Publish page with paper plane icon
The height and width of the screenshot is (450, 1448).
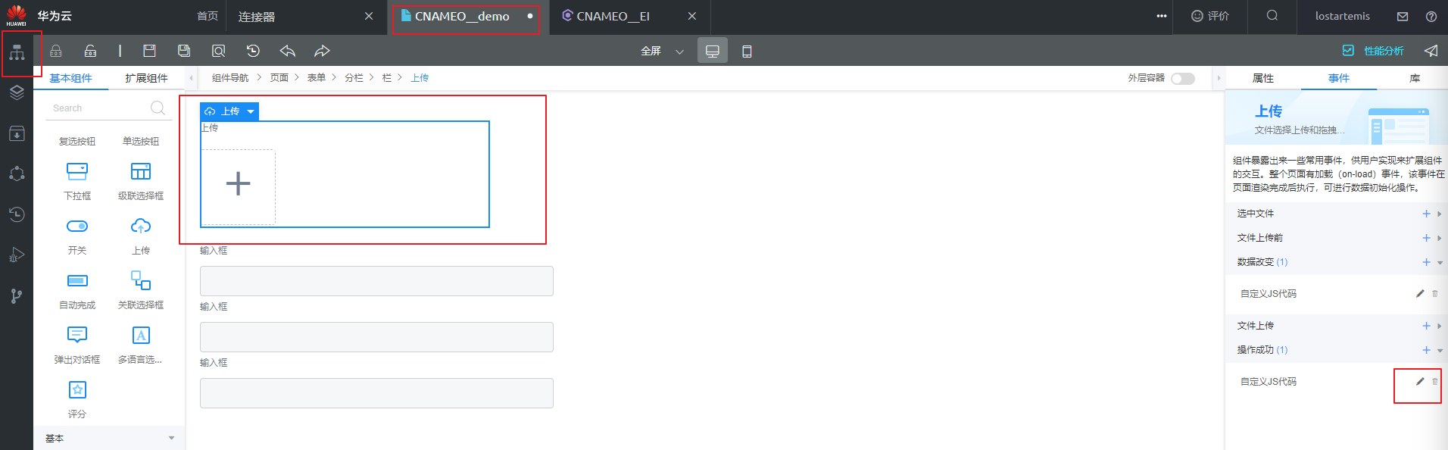click(1431, 51)
